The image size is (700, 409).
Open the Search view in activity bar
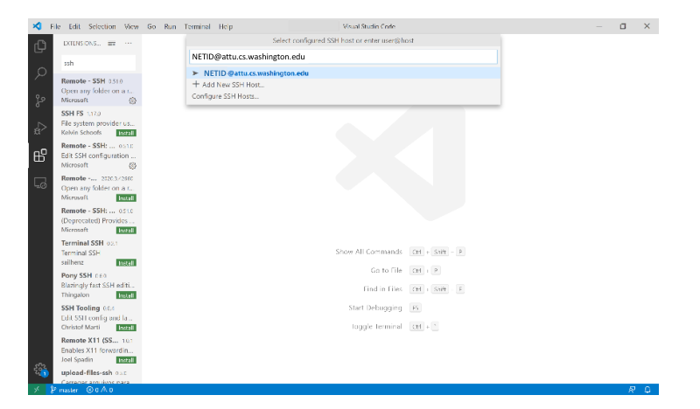click(40, 73)
